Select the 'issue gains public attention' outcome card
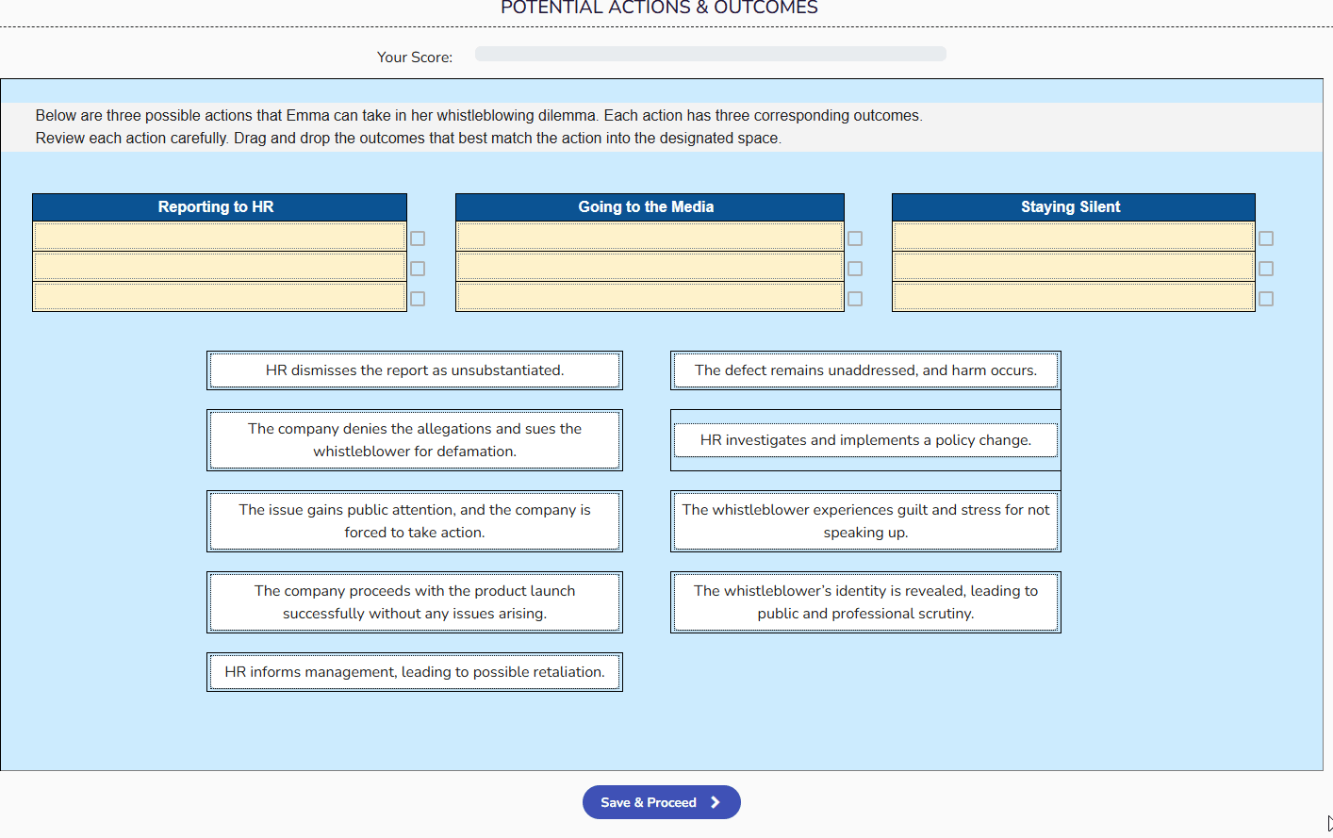The image size is (1333, 838). tap(415, 520)
